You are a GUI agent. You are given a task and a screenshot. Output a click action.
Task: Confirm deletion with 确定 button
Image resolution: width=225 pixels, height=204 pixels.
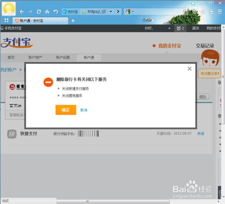(66, 110)
